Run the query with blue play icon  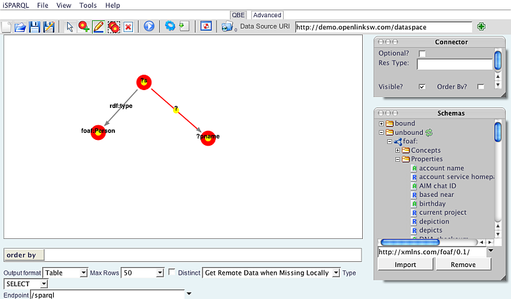click(149, 26)
